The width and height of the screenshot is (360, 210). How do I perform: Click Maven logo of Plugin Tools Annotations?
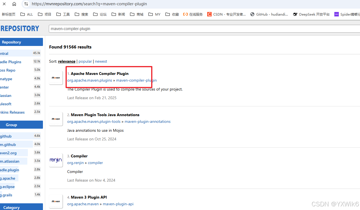click(x=56, y=119)
